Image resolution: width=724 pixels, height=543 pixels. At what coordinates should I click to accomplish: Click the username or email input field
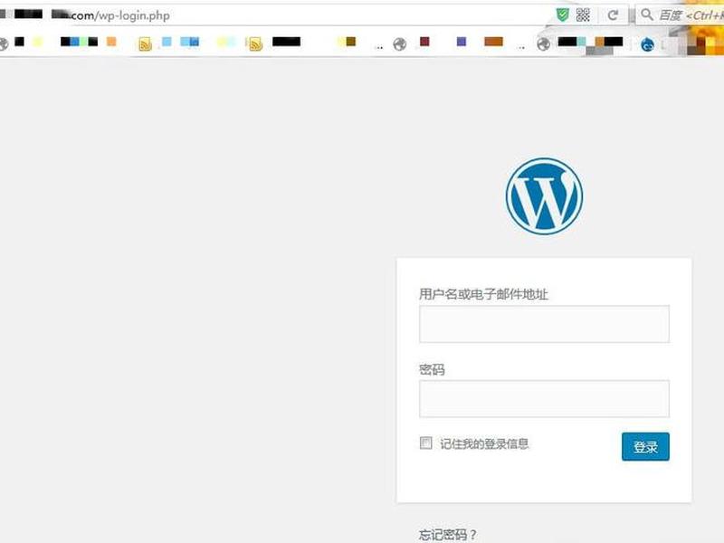(544, 324)
